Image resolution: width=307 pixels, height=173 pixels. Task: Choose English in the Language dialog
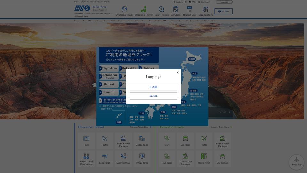(x=153, y=96)
